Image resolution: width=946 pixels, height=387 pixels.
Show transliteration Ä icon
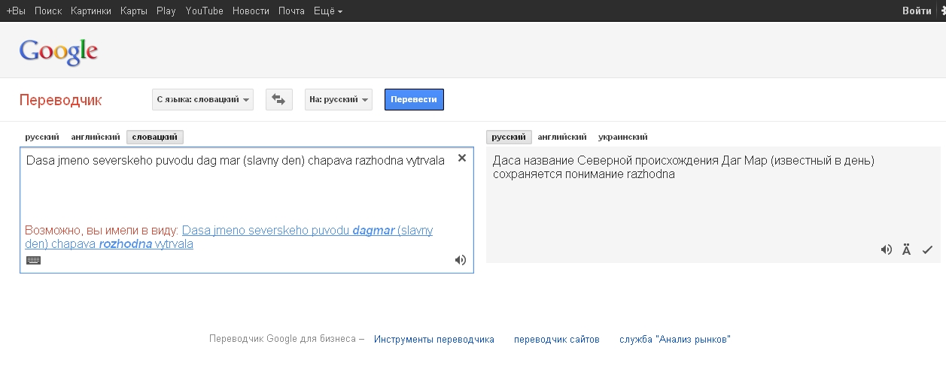(x=907, y=250)
